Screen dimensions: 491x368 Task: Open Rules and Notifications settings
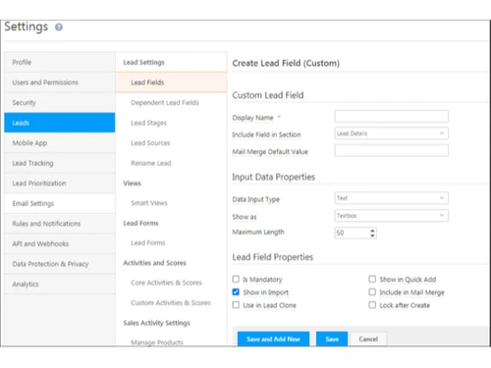coord(60,224)
